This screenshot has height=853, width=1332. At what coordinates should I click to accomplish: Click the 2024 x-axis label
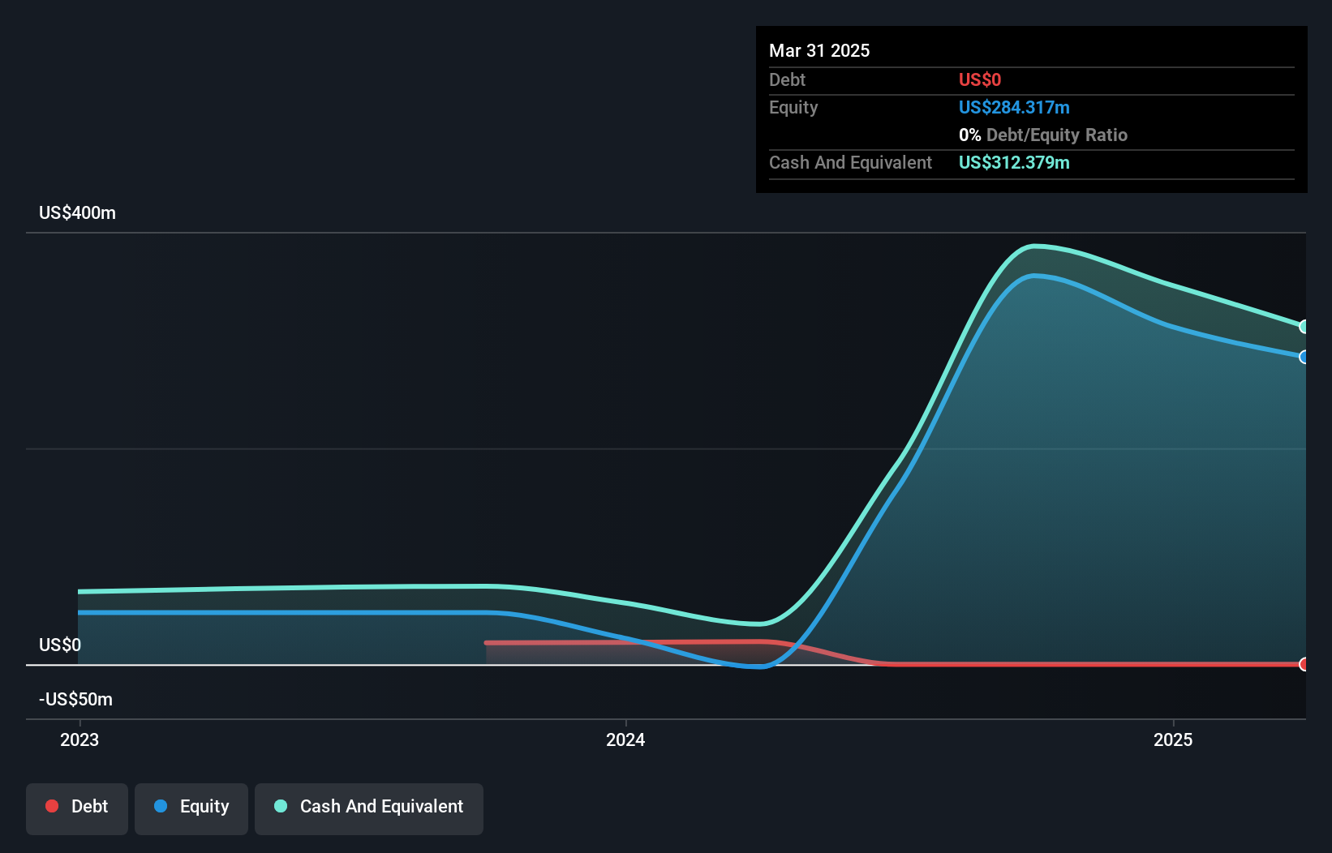click(625, 739)
